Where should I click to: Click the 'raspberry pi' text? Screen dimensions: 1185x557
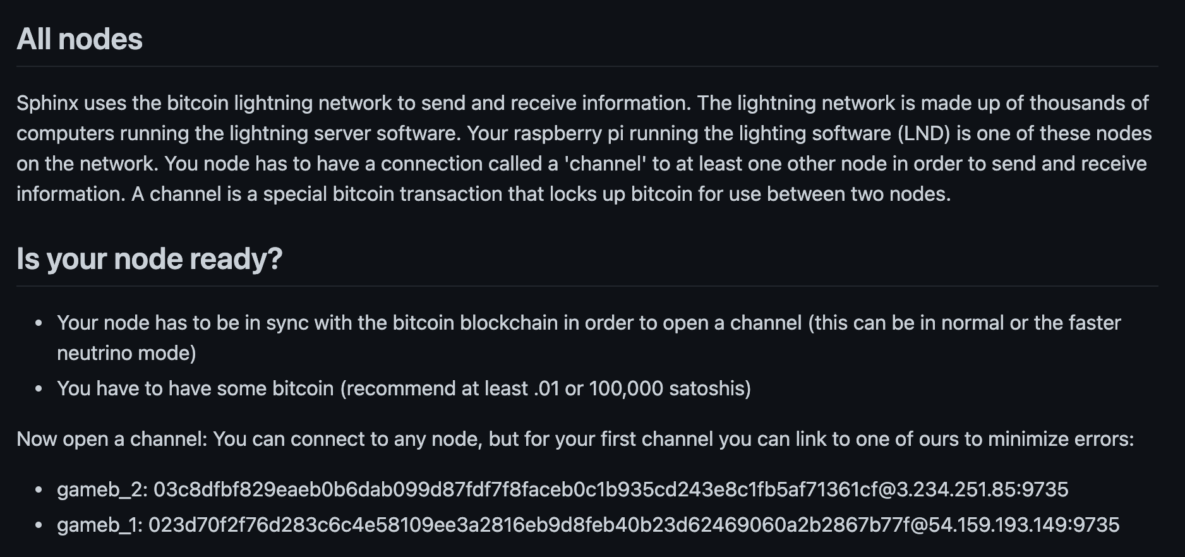[568, 133]
